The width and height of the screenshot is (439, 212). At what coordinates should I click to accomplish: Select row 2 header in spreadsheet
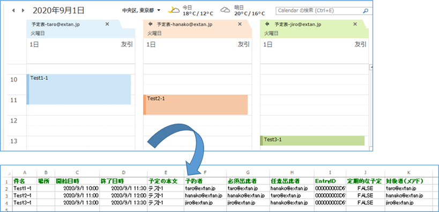6,188
